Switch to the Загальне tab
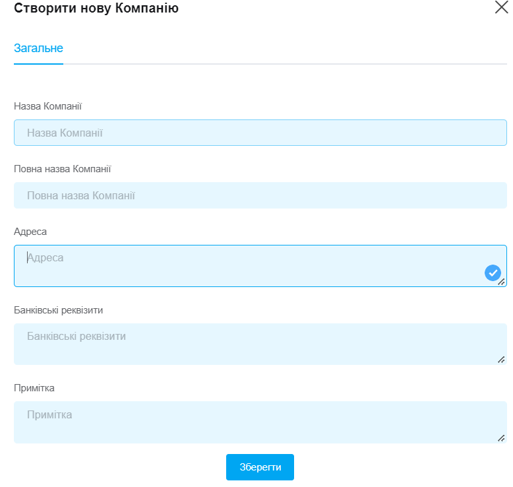 pos(38,48)
